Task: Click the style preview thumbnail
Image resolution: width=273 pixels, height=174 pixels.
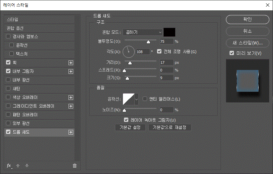Action: 247,81
